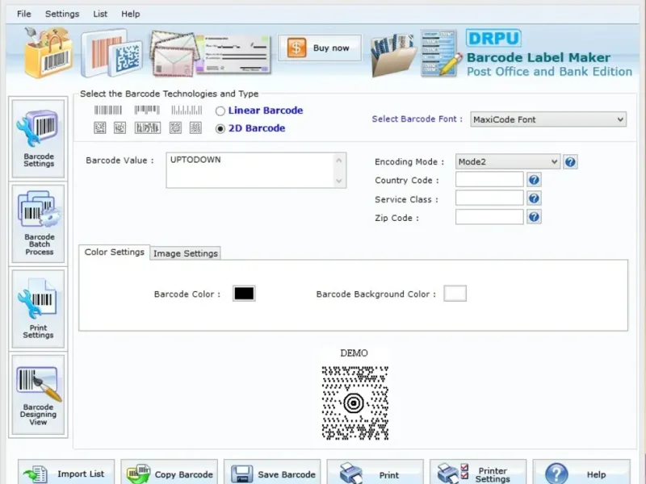This screenshot has height=484, width=646.
Task: Click the envelopes and bank cheque icon
Action: point(210,53)
